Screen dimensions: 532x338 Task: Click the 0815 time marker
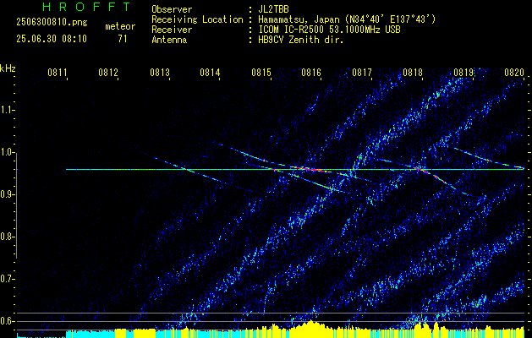pyautogui.click(x=261, y=73)
